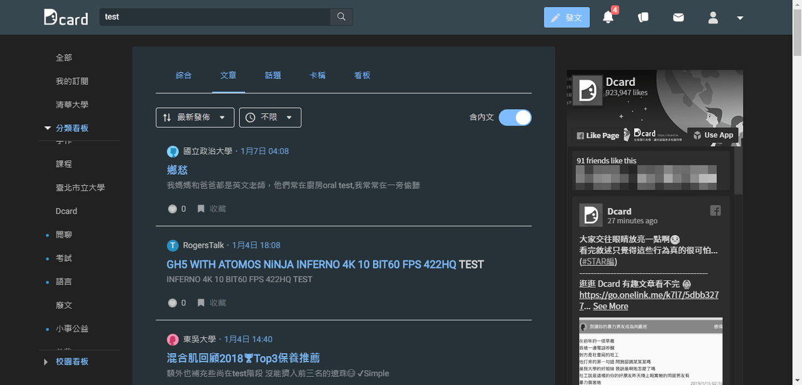Click the 東吳大學 author avatar

(173, 339)
